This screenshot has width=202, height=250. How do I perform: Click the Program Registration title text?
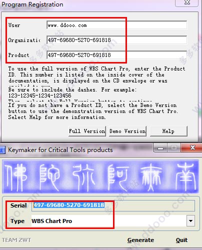click(32, 4)
